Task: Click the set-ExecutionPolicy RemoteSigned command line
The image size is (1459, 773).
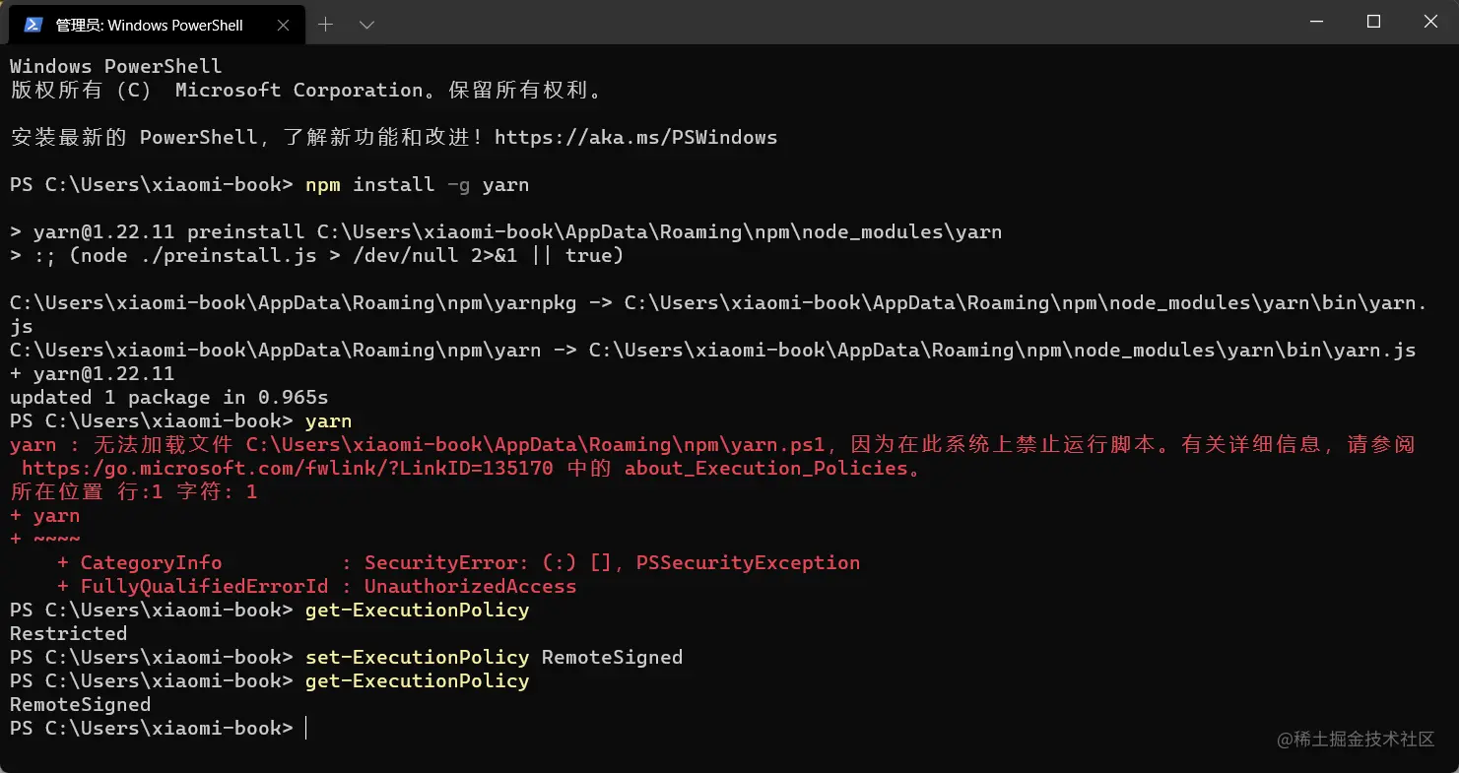Action: click(494, 658)
